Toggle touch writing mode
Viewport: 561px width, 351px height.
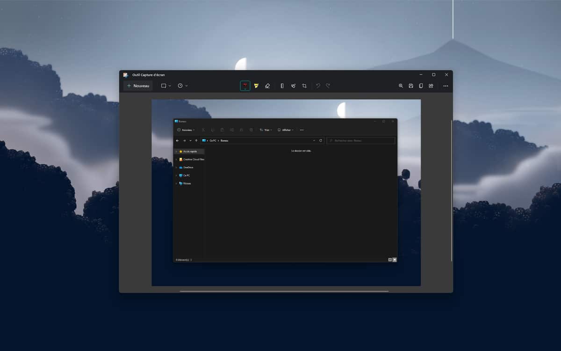(293, 86)
